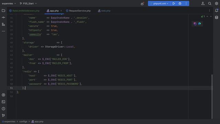Open the Problems tool window icon

(3, 109)
